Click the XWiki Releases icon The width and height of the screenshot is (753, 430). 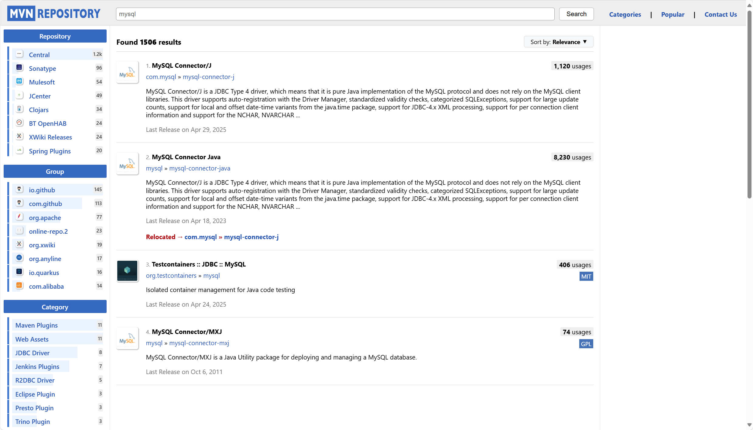click(x=19, y=136)
